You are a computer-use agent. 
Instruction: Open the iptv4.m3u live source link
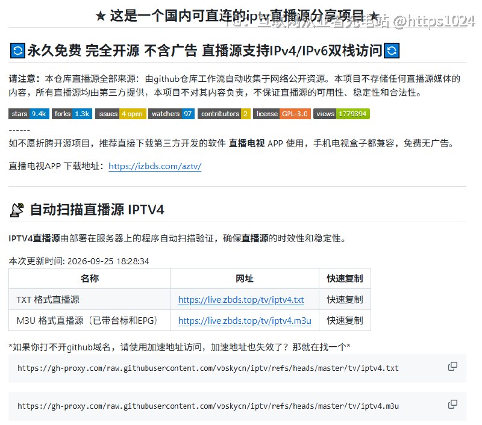pyautogui.click(x=245, y=321)
